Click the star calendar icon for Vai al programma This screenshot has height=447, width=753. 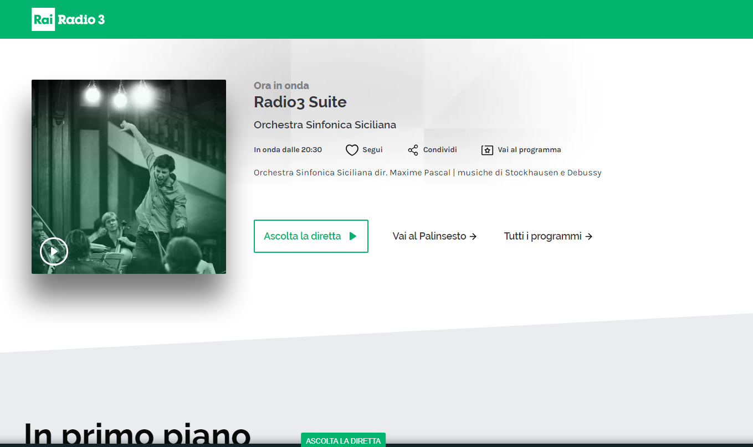tap(487, 150)
